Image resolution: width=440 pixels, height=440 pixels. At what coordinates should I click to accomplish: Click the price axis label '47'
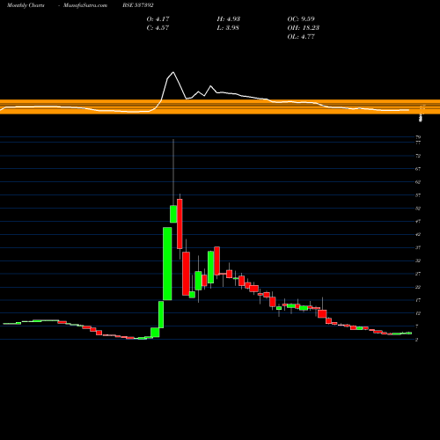(418, 222)
